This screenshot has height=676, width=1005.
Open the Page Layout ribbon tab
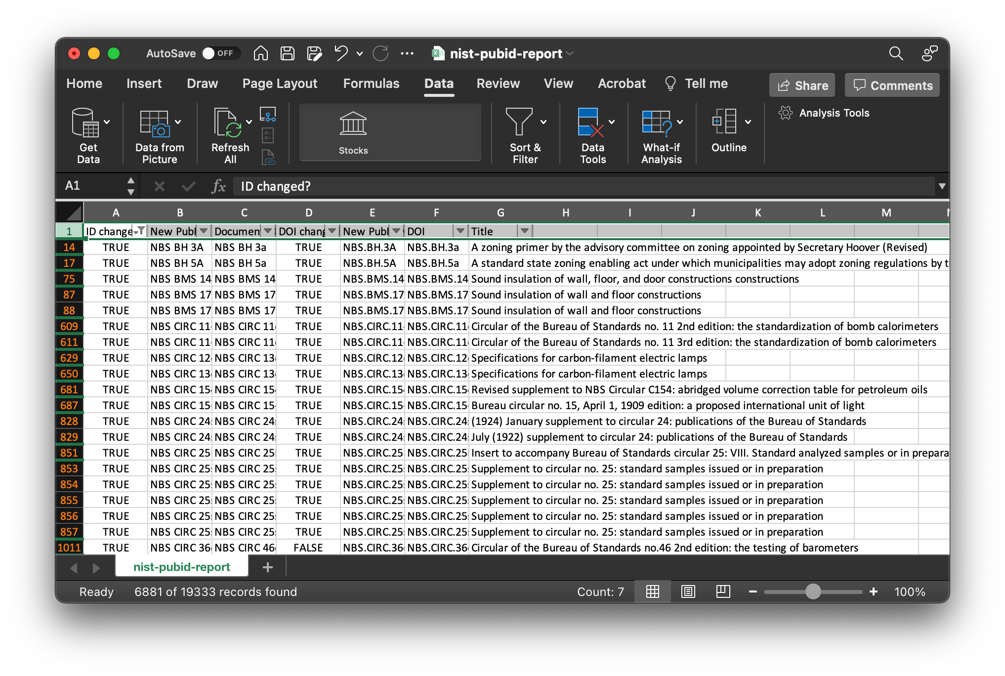(280, 84)
